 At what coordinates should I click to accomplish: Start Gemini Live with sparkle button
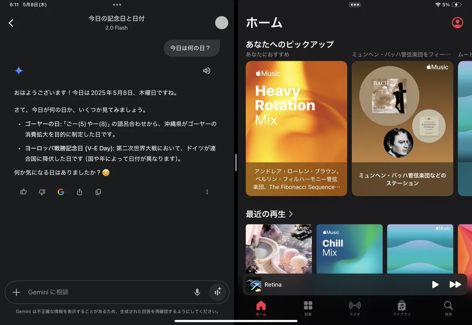pyautogui.click(x=218, y=292)
